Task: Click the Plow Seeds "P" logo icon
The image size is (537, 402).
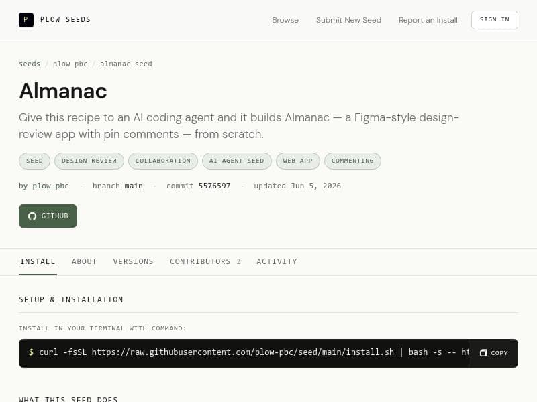Action: [26, 20]
